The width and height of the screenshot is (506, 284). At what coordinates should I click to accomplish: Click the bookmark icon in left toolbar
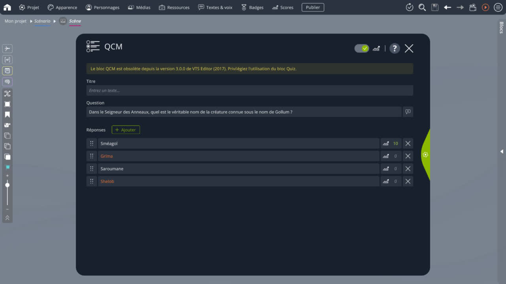(7, 115)
